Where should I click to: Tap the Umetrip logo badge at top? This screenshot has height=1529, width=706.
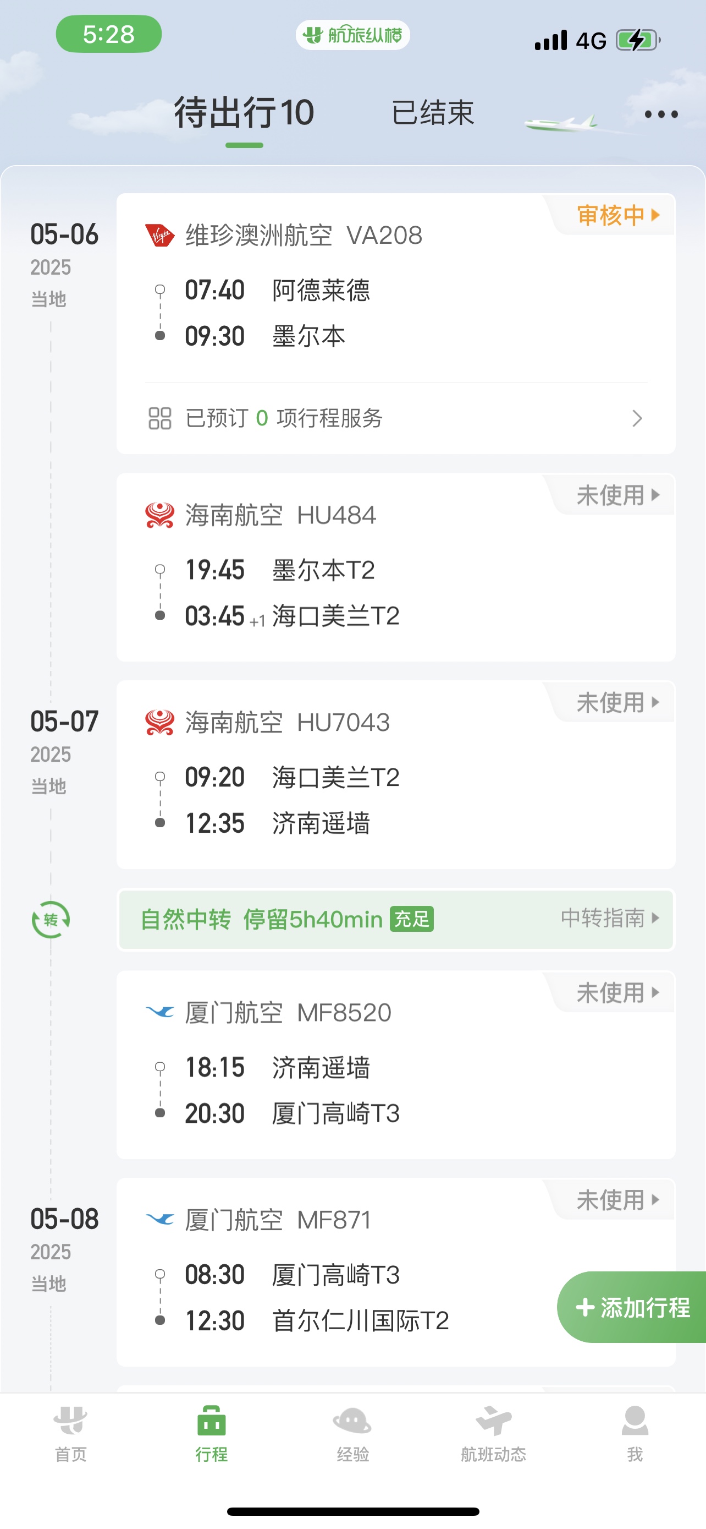tap(352, 35)
